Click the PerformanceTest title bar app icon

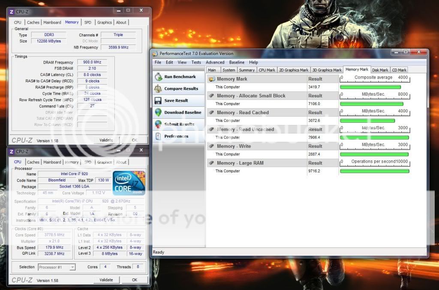tap(155, 54)
